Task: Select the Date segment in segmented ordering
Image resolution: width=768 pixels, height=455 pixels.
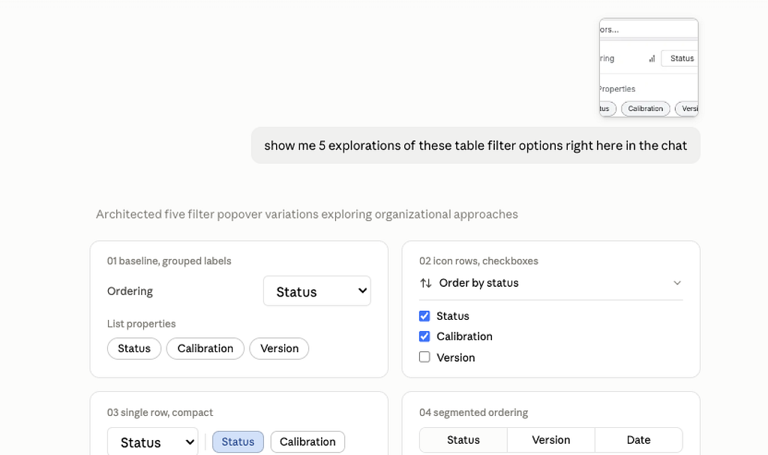Action: pyautogui.click(x=639, y=440)
